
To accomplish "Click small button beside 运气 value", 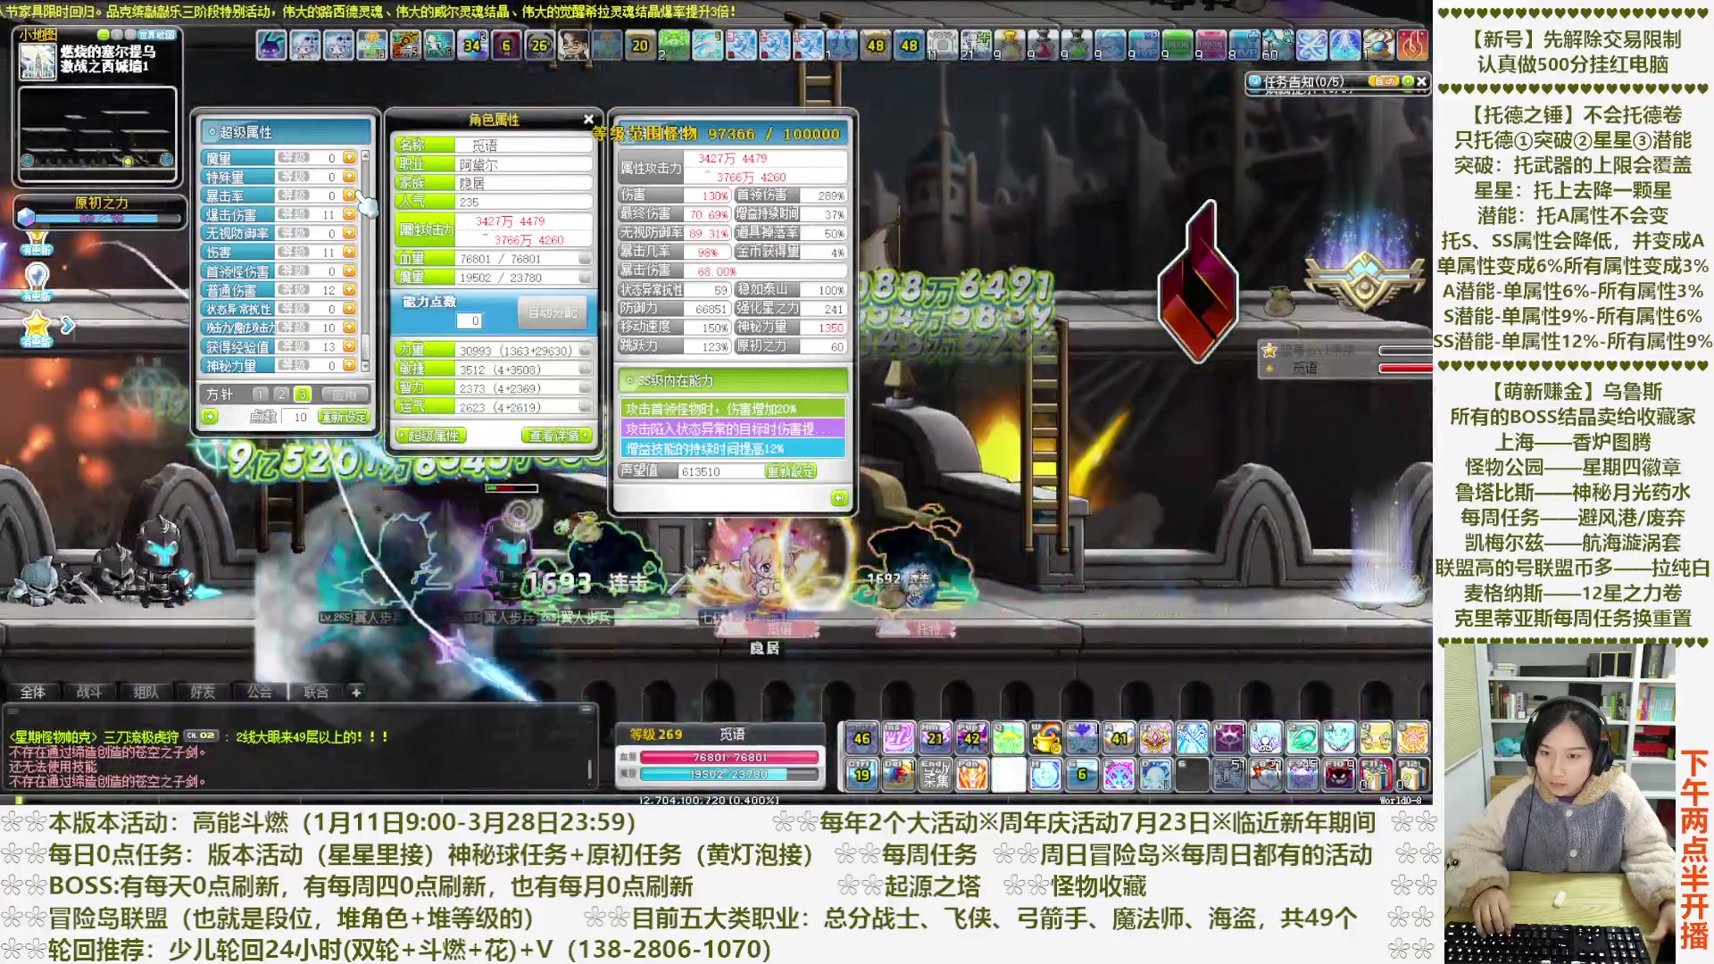I will (585, 407).
